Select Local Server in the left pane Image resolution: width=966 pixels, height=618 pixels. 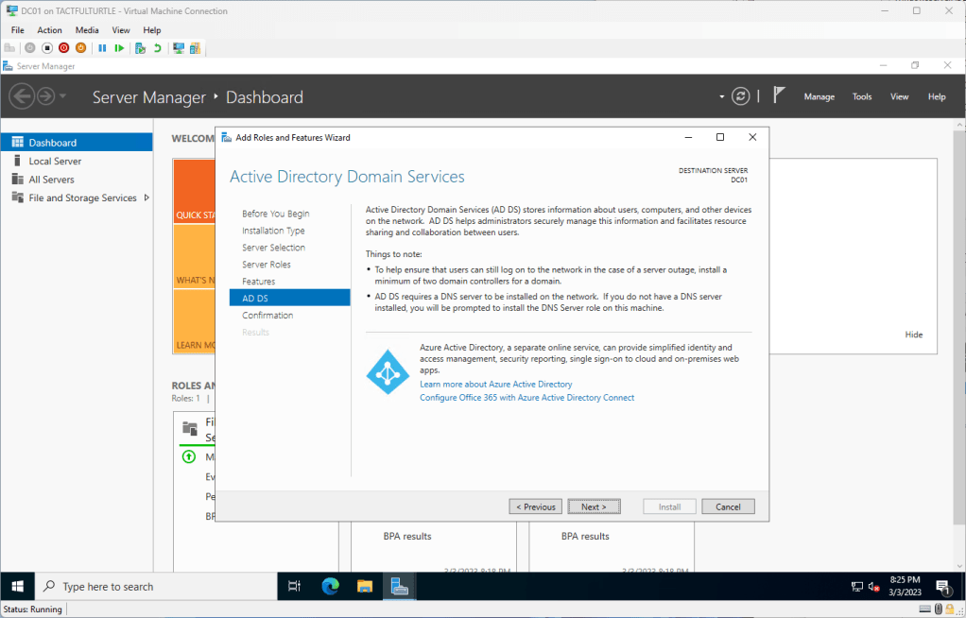(x=55, y=161)
